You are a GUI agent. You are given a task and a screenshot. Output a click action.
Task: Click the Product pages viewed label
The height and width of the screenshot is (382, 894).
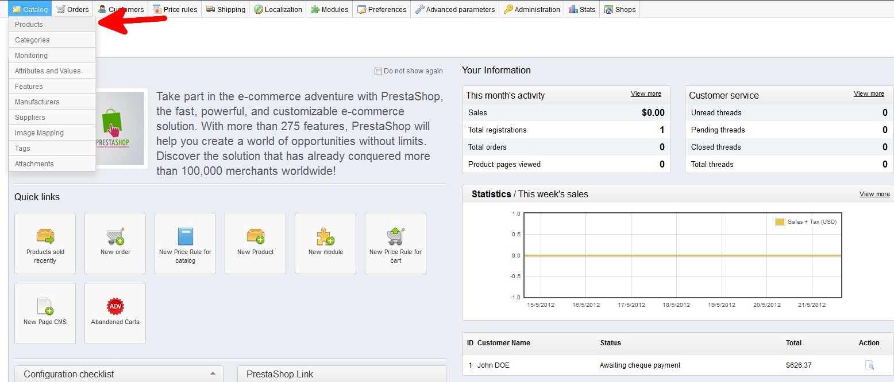504,165
